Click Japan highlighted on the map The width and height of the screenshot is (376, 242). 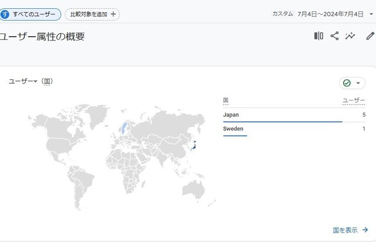pyautogui.click(x=194, y=146)
